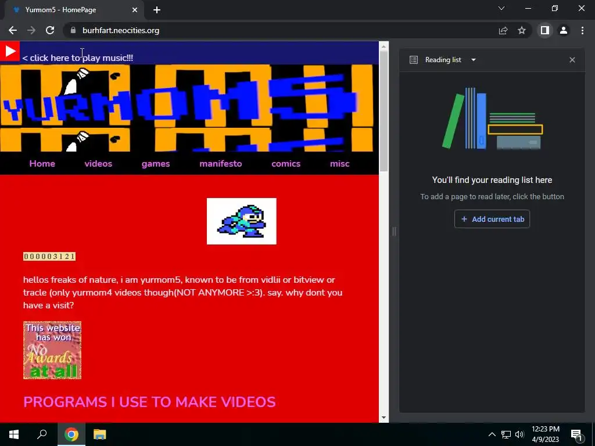The height and width of the screenshot is (446, 595).
Task: Bookmark this tab with the star icon
Action: [x=522, y=30]
